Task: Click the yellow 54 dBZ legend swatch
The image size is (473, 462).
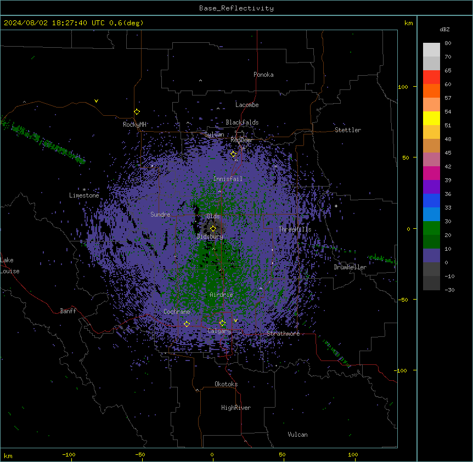Action: [431, 118]
